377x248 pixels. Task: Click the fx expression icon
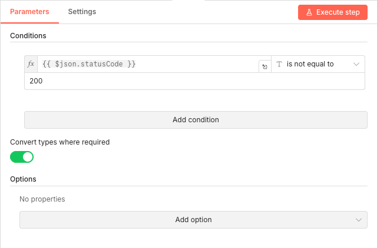(31, 64)
